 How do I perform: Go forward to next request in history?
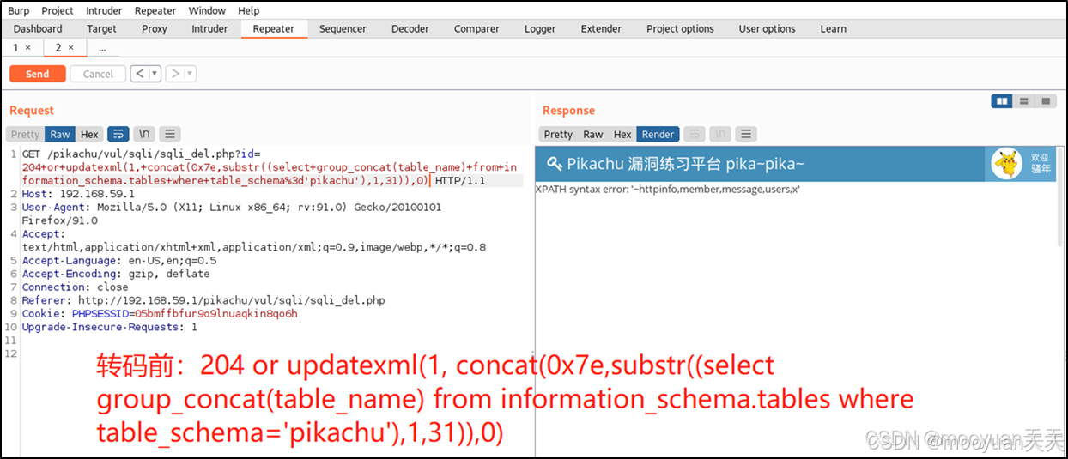pos(175,74)
